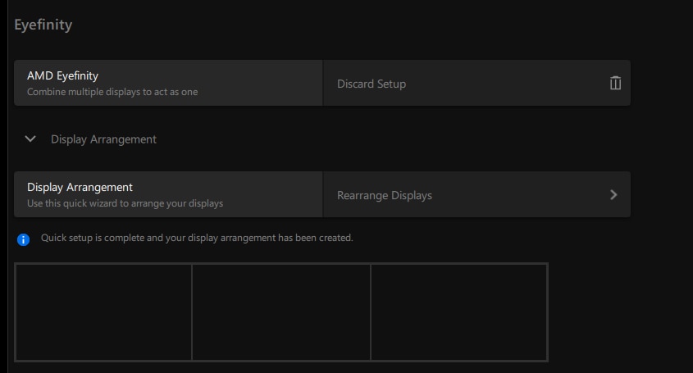Click the 'Combine multiple displays to act as one' description

click(112, 92)
